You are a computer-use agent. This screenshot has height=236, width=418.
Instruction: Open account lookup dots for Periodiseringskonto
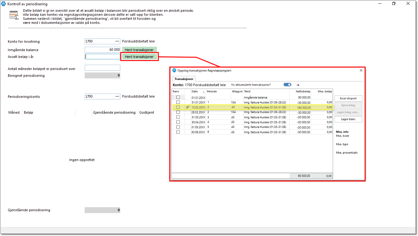tap(117, 96)
